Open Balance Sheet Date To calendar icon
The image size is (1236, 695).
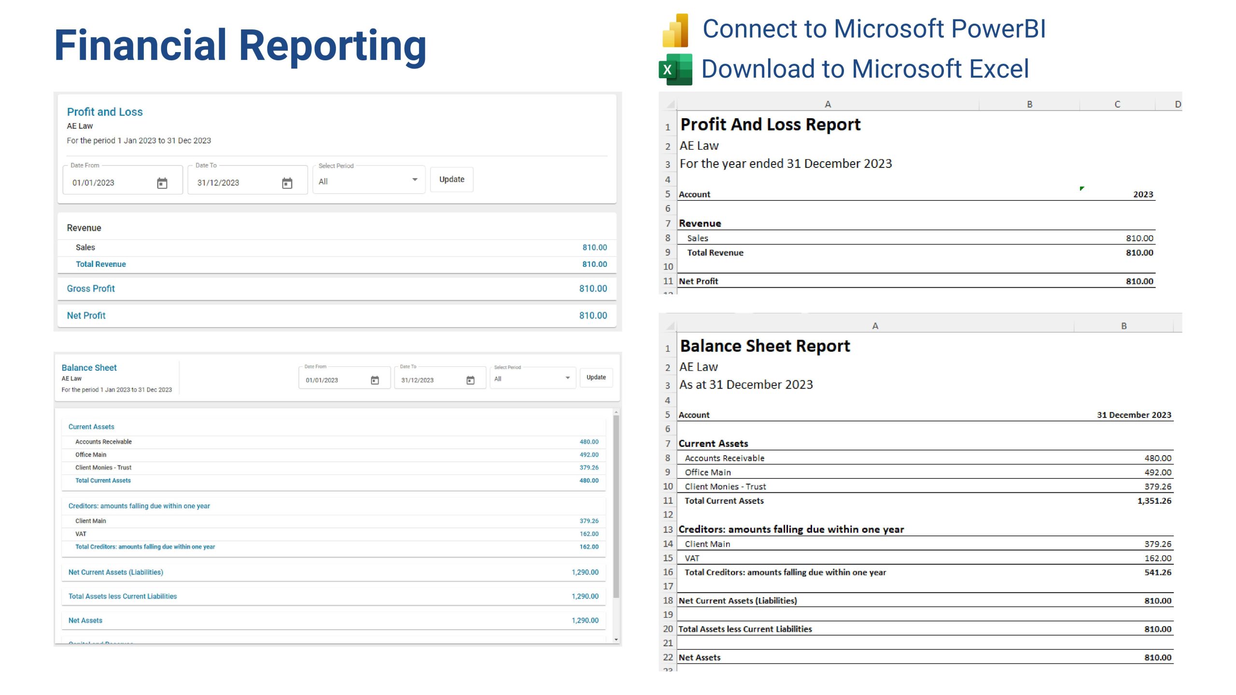470,380
